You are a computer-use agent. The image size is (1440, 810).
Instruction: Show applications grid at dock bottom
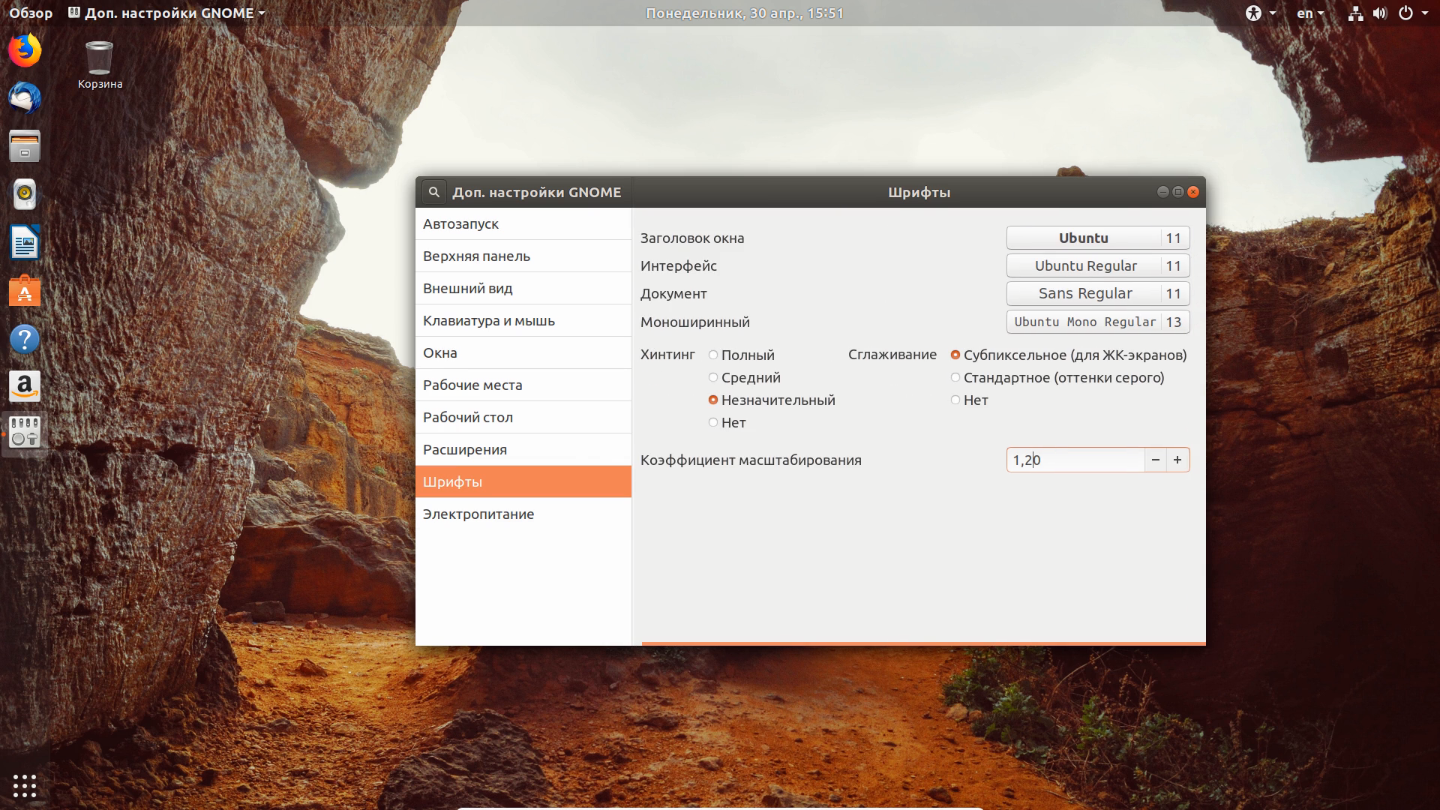25,785
